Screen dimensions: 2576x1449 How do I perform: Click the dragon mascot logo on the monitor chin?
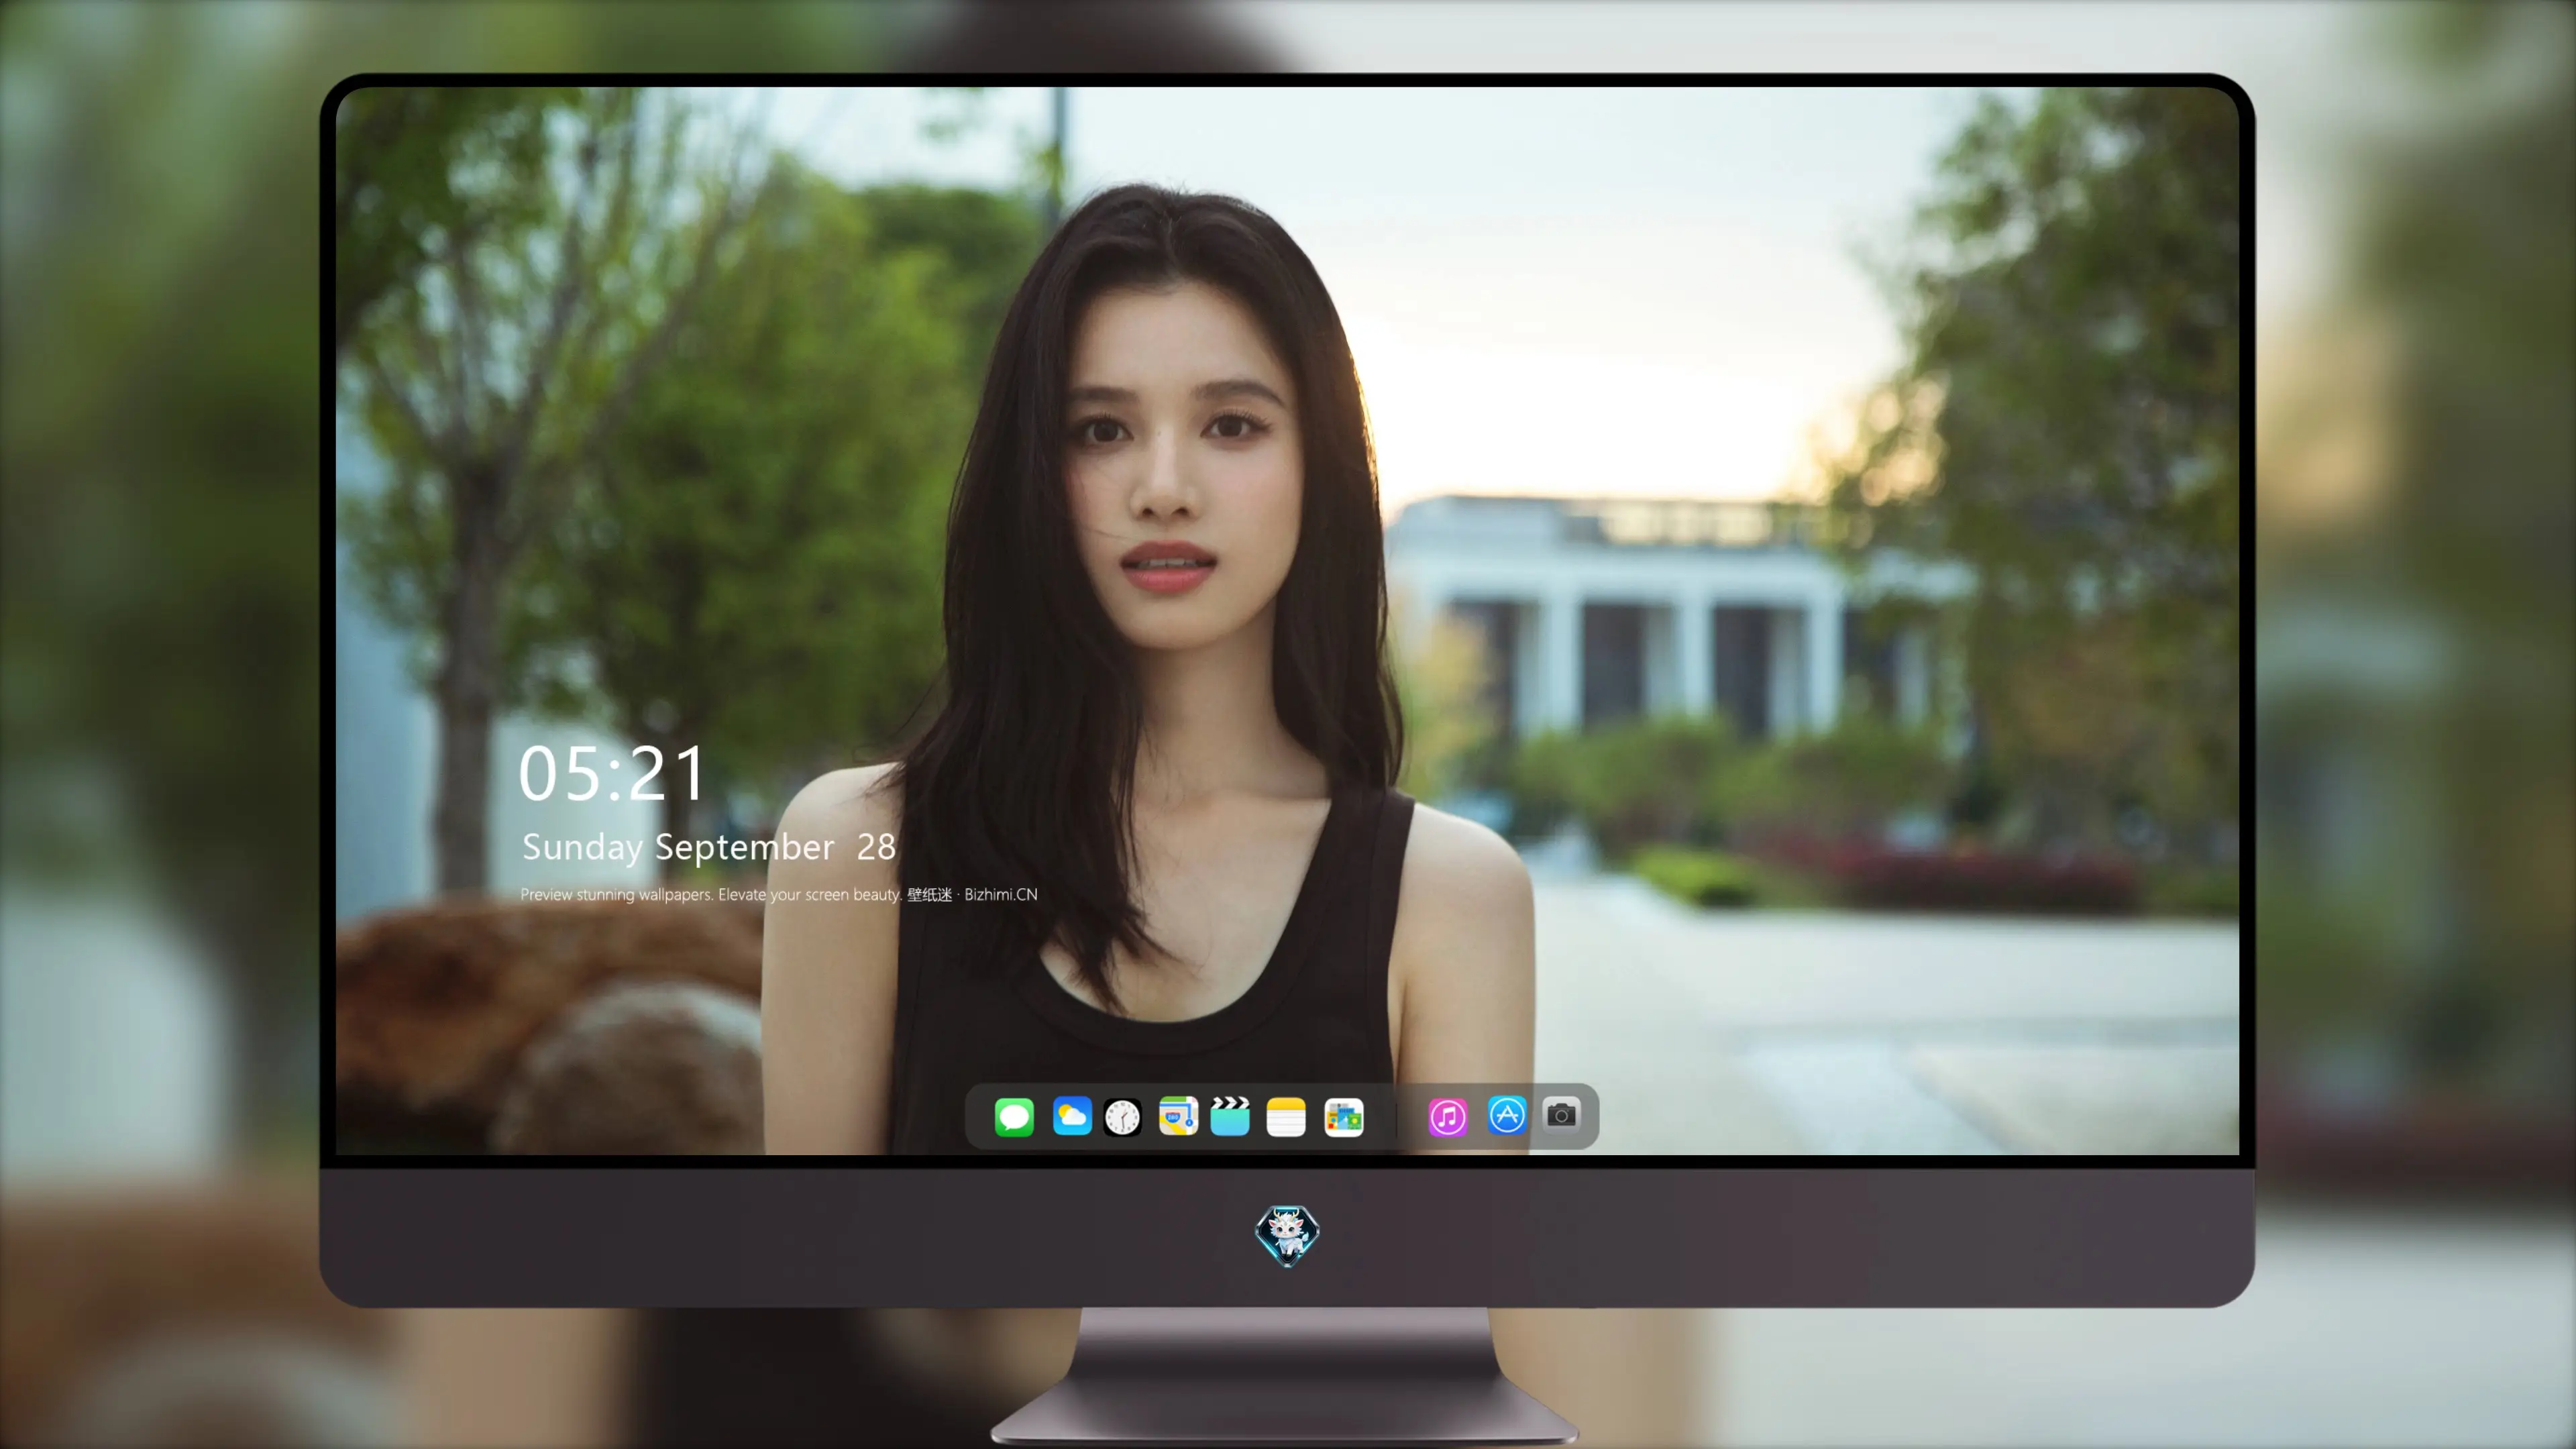click(x=1287, y=1235)
